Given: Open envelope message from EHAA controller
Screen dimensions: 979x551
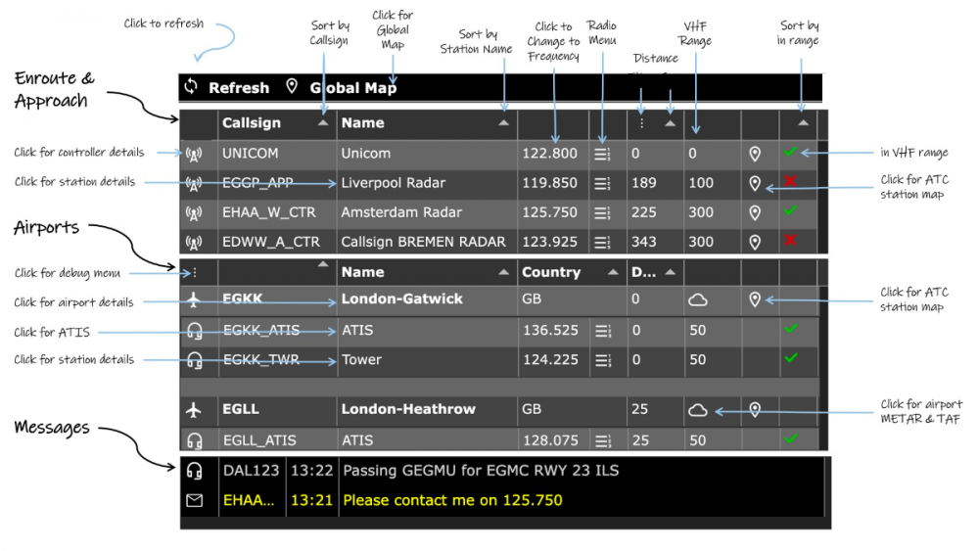Looking at the screenshot, I should [194, 501].
